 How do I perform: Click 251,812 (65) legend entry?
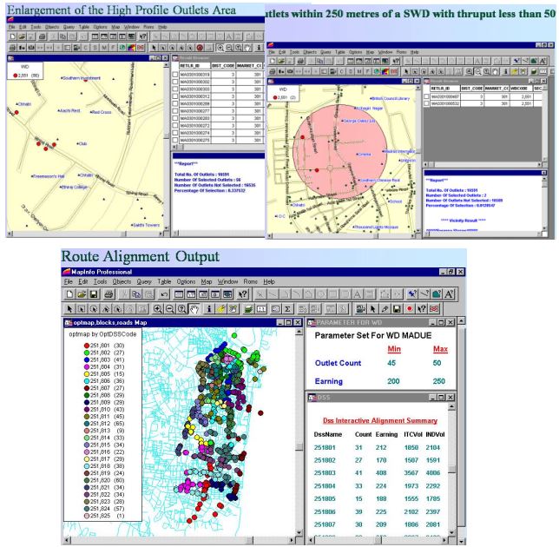pyautogui.click(x=104, y=423)
